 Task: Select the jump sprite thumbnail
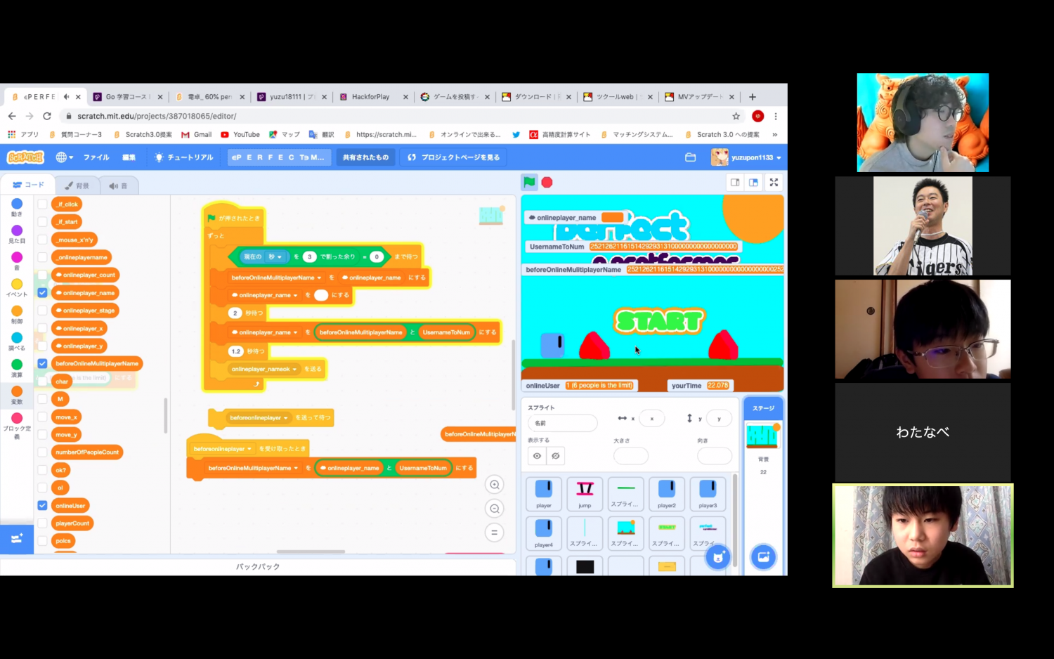[x=585, y=494]
